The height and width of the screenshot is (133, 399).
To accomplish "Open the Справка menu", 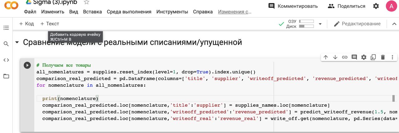I will 203,12.
